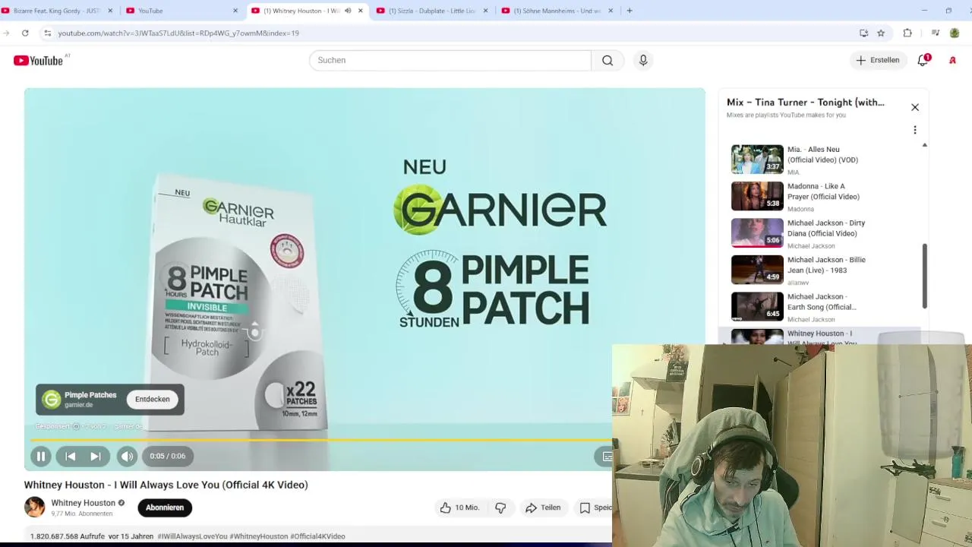Start voice search with microphone icon
This screenshot has height=547, width=972.
click(x=643, y=60)
